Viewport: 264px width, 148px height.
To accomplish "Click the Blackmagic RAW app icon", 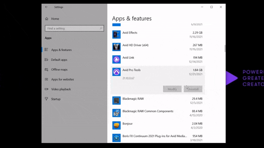I will (116, 101).
